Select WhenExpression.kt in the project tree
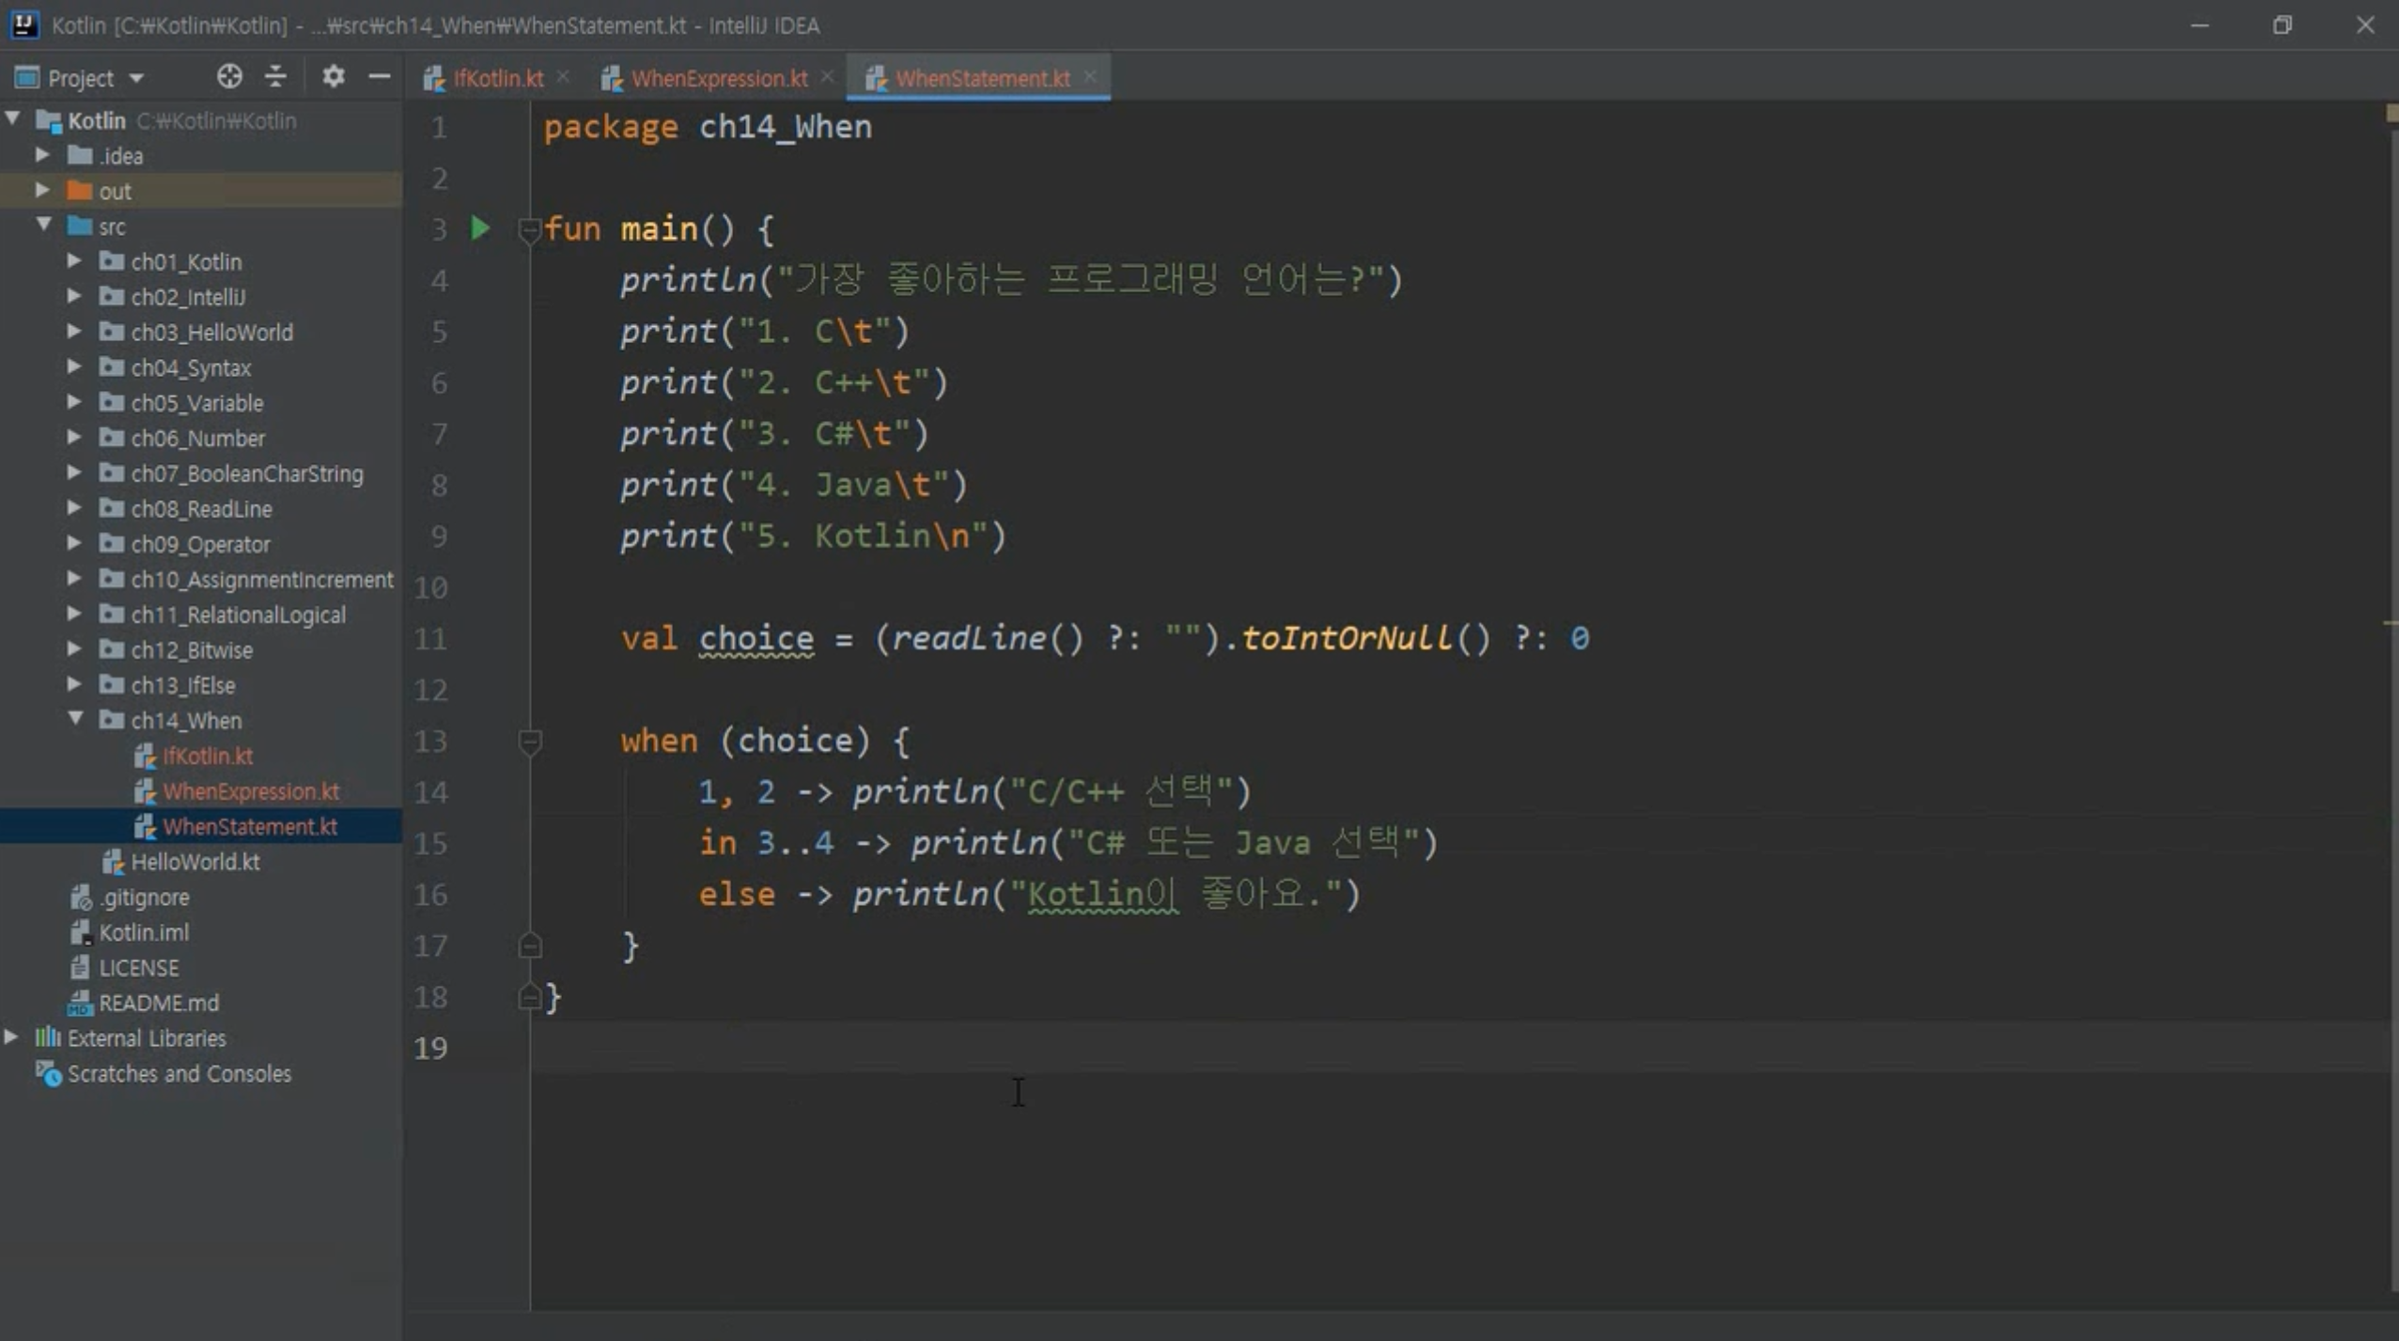The height and width of the screenshot is (1341, 2399). 251,792
